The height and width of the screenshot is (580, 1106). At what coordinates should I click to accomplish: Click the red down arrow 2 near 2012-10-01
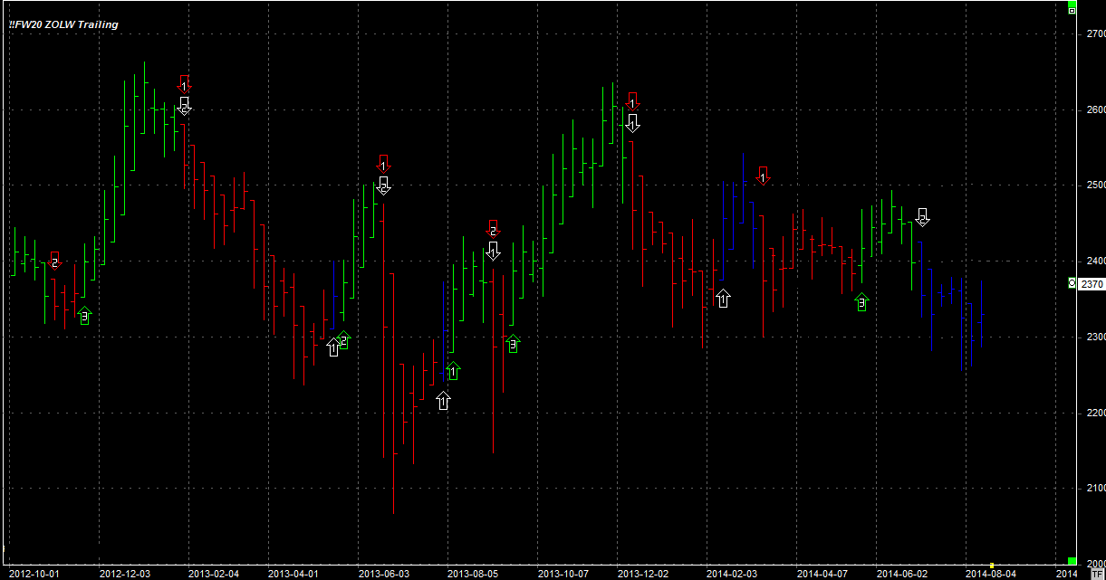tap(54, 261)
